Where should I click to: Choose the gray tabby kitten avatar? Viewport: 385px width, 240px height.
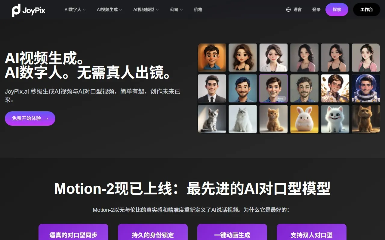[212, 119]
